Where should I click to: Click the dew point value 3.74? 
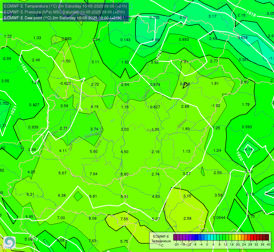pos(94,129)
